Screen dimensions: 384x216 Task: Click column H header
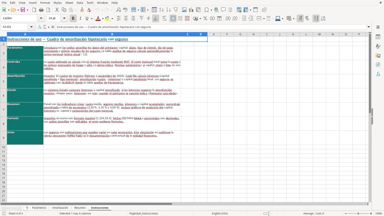pyautogui.click(x=253, y=34)
